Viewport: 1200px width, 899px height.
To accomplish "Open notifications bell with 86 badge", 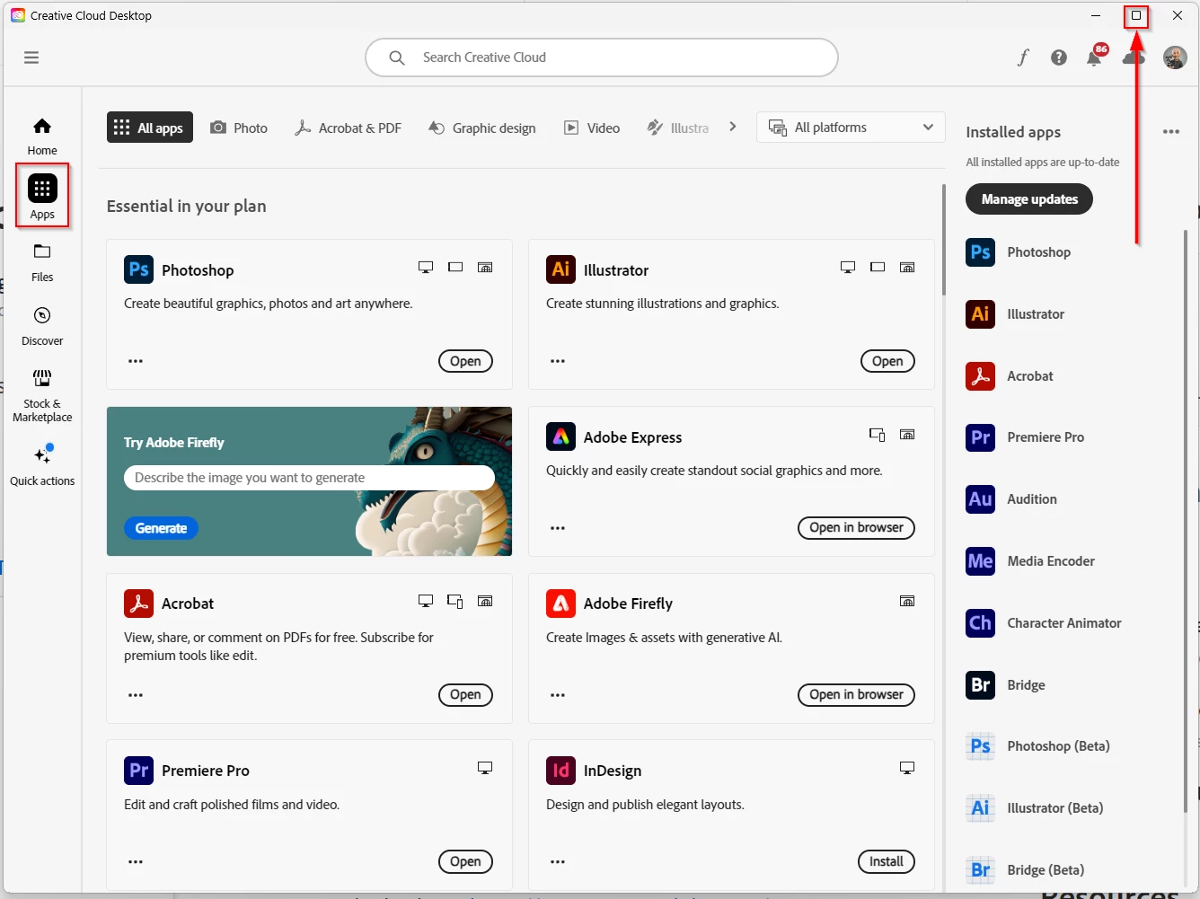I will 1095,56.
